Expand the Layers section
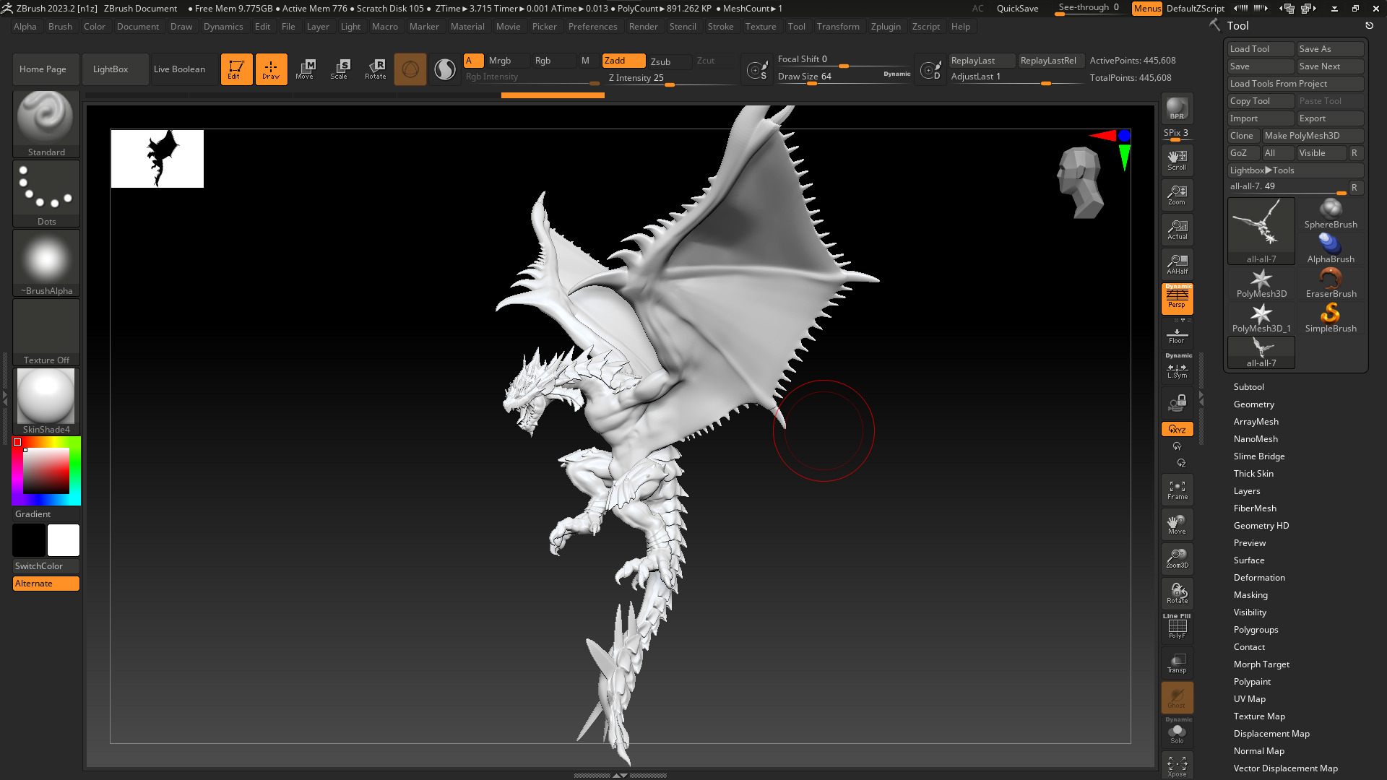This screenshot has width=1387, height=780. click(x=1246, y=491)
